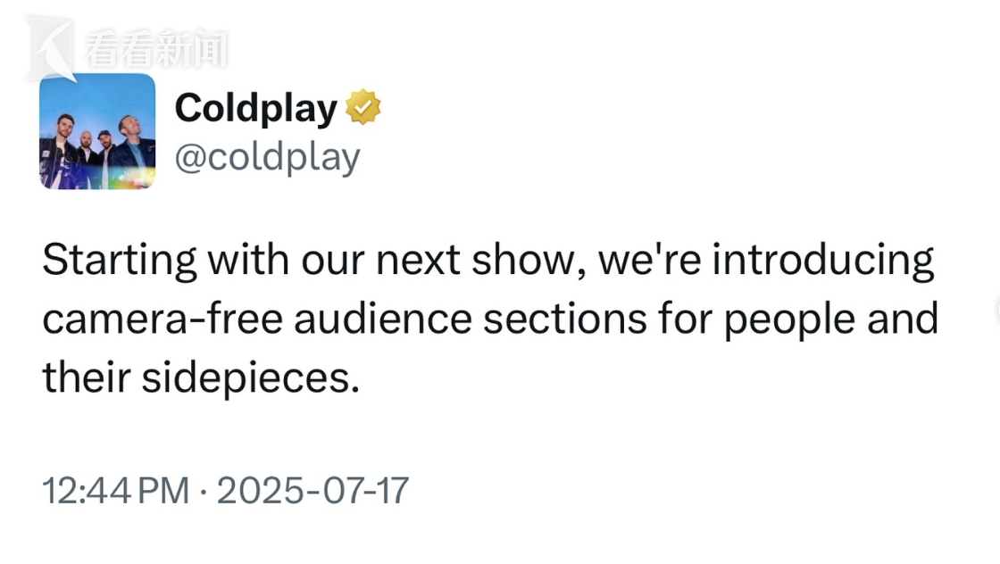This screenshot has height=564, width=1000.
Task: Click the Kankanews watermark logo icon
Action: point(50,49)
